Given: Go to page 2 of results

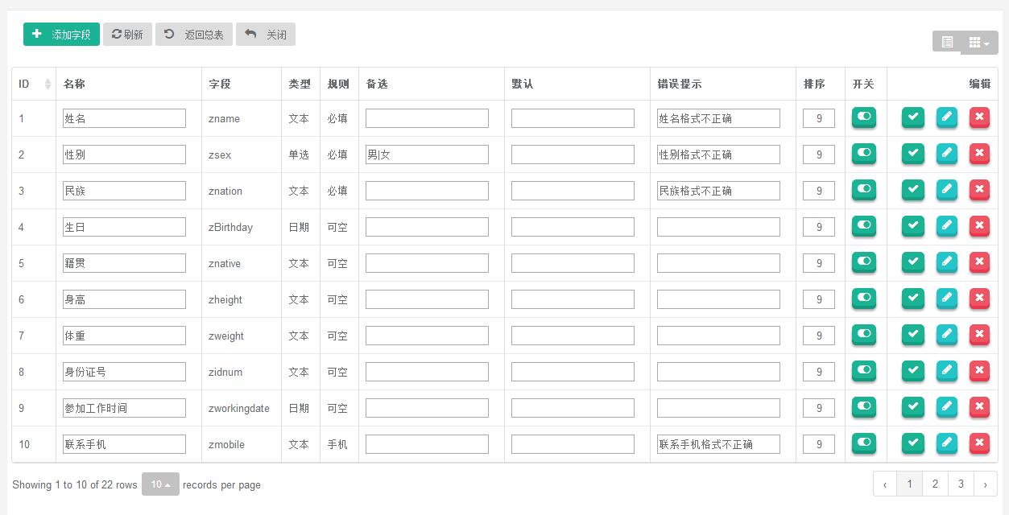Looking at the screenshot, I should click(x=935, y=484).
